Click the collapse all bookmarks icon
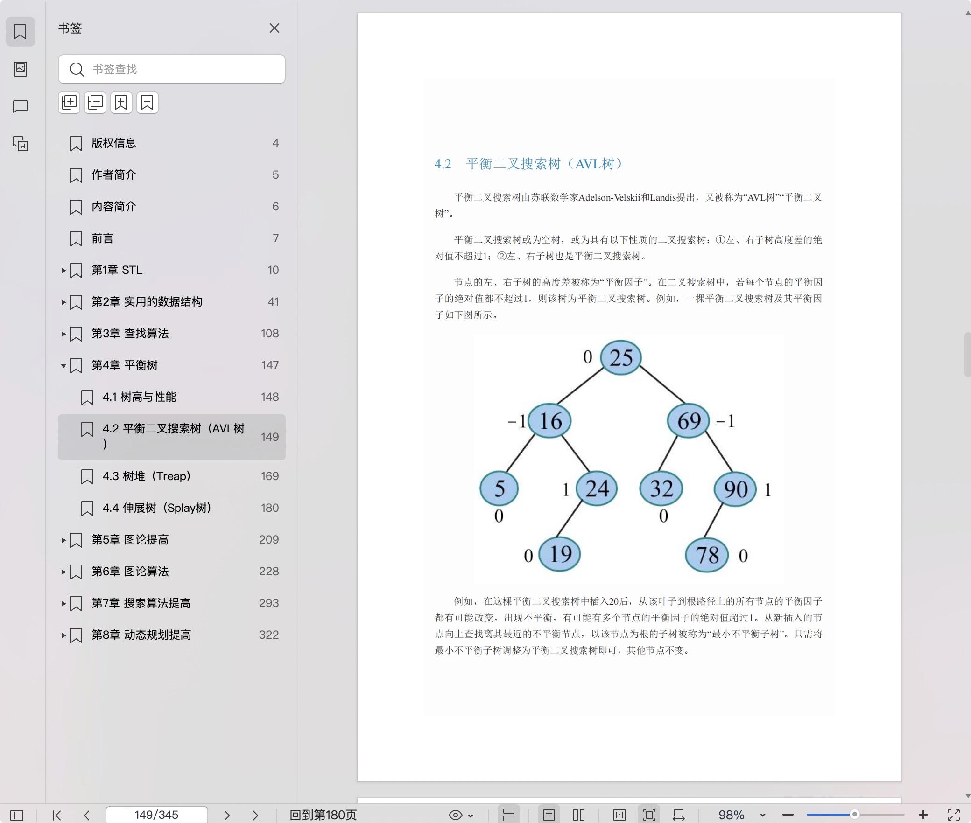Image resolution: width=971 pixels, height=823 pixels. (95, 103)
